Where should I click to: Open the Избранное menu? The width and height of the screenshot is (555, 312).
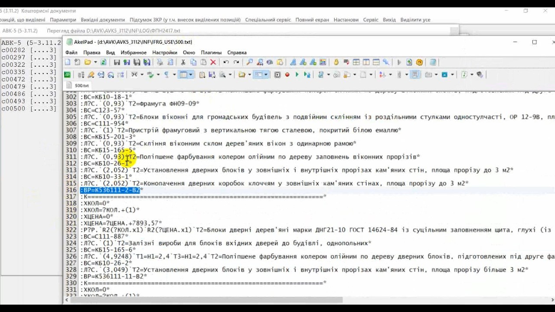(134, 52)
